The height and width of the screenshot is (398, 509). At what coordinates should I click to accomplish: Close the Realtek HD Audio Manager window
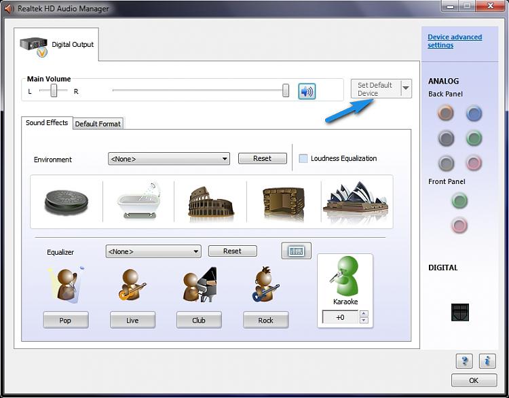point(490,6)
